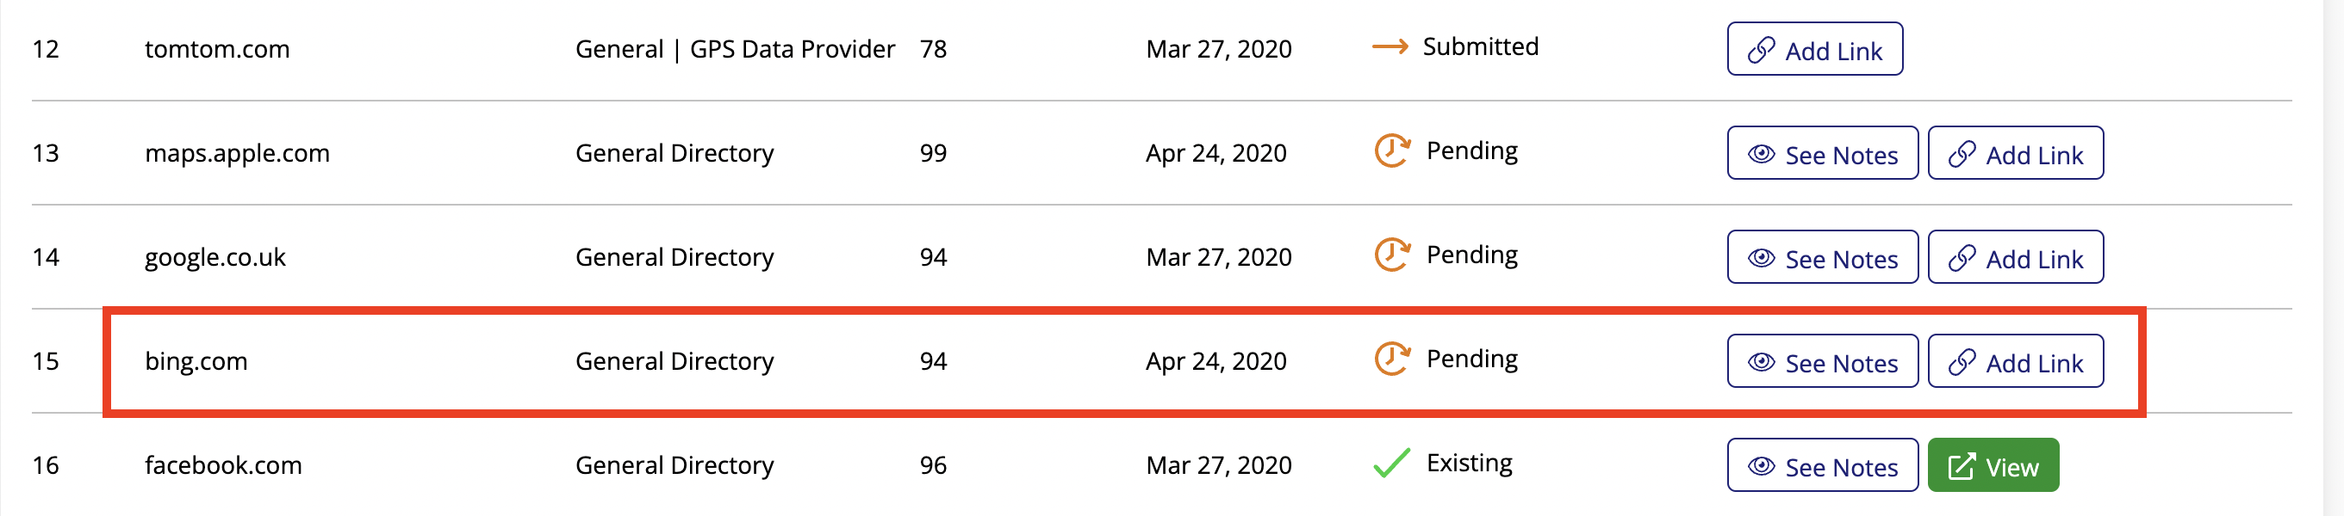Click the green View button for facebook.com

tap(1993, 465)
